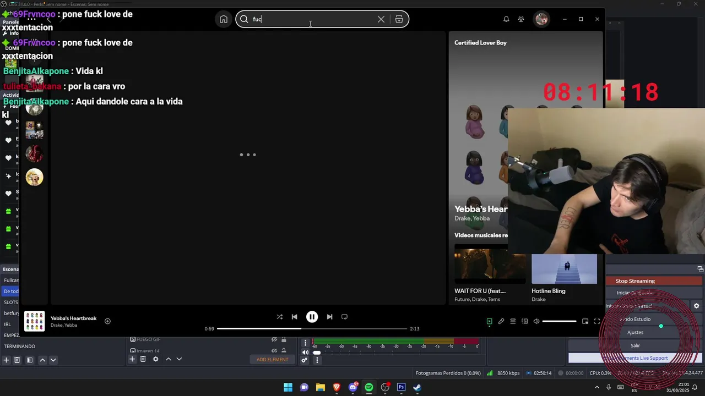The width and height of the screenshot is (705, 396).
Task: Remove selected OBS source
Action: pos(143,359)
